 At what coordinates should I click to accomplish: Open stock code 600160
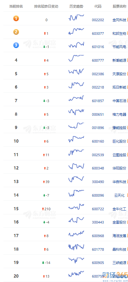click(98, 141)
